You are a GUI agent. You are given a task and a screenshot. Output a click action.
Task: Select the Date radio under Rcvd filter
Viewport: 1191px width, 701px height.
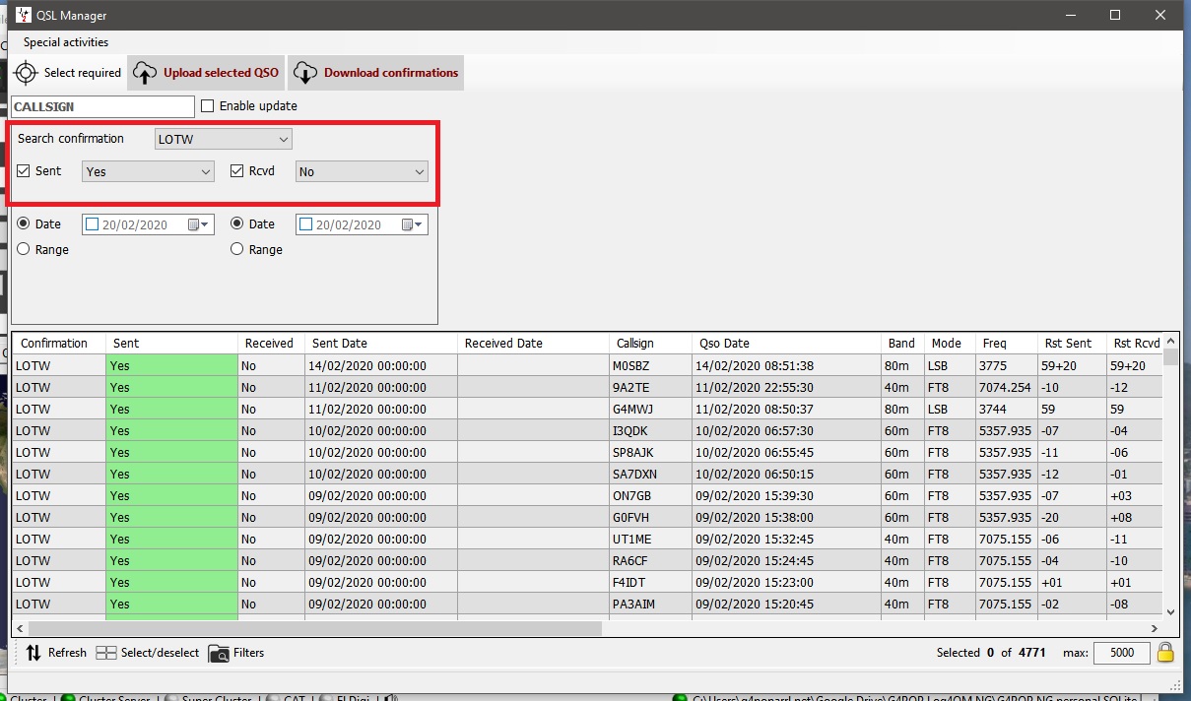[x=236, y=223]
